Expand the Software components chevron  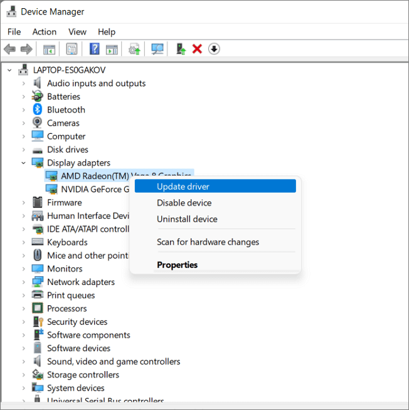pos(23,335)
